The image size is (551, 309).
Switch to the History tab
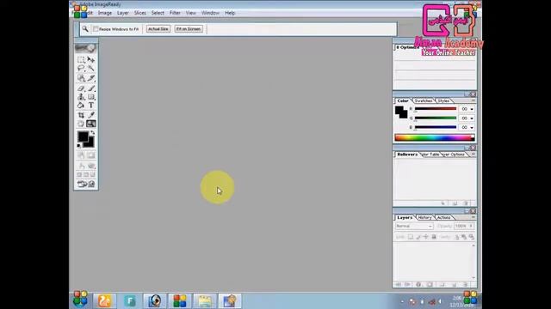[x=424, y=217]
